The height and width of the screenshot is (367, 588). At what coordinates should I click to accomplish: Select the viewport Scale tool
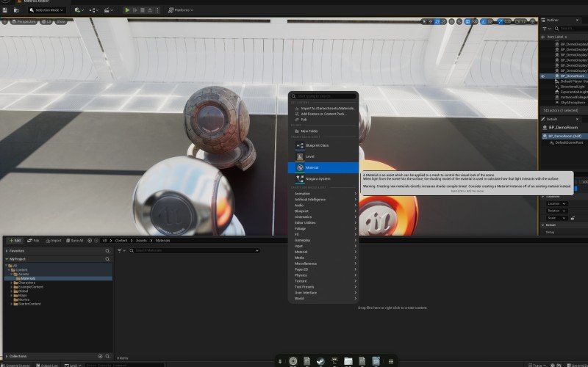click(444, 22)
